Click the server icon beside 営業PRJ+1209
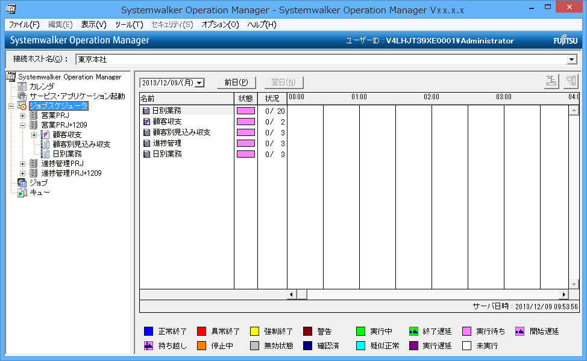The width and height of the screenshot is (587, 361). (x=34, y=125)
